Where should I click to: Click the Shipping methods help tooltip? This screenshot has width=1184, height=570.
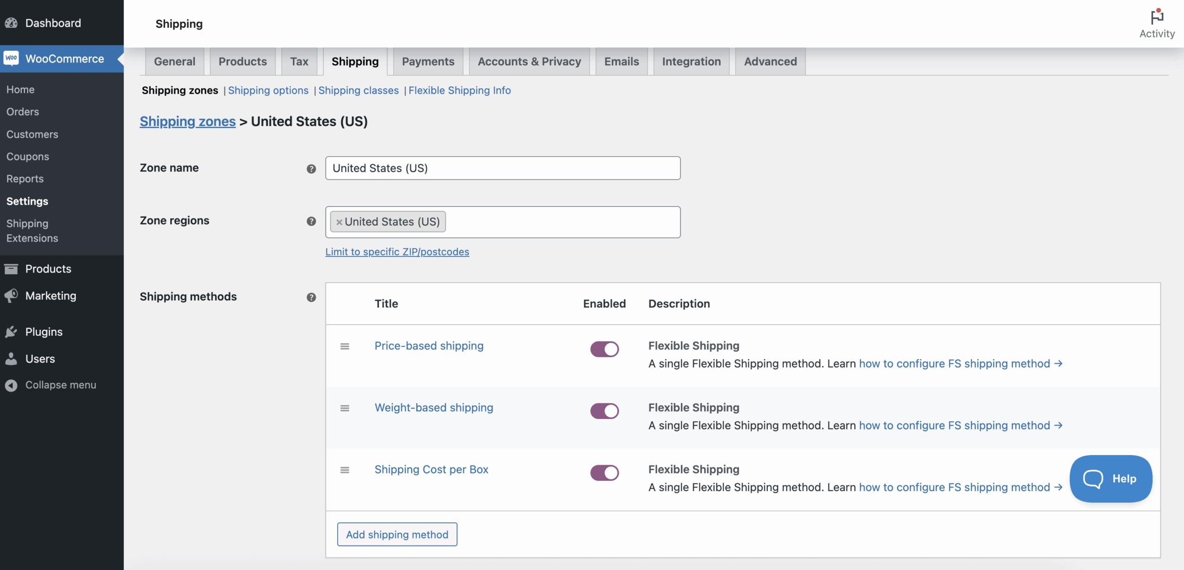311,297
